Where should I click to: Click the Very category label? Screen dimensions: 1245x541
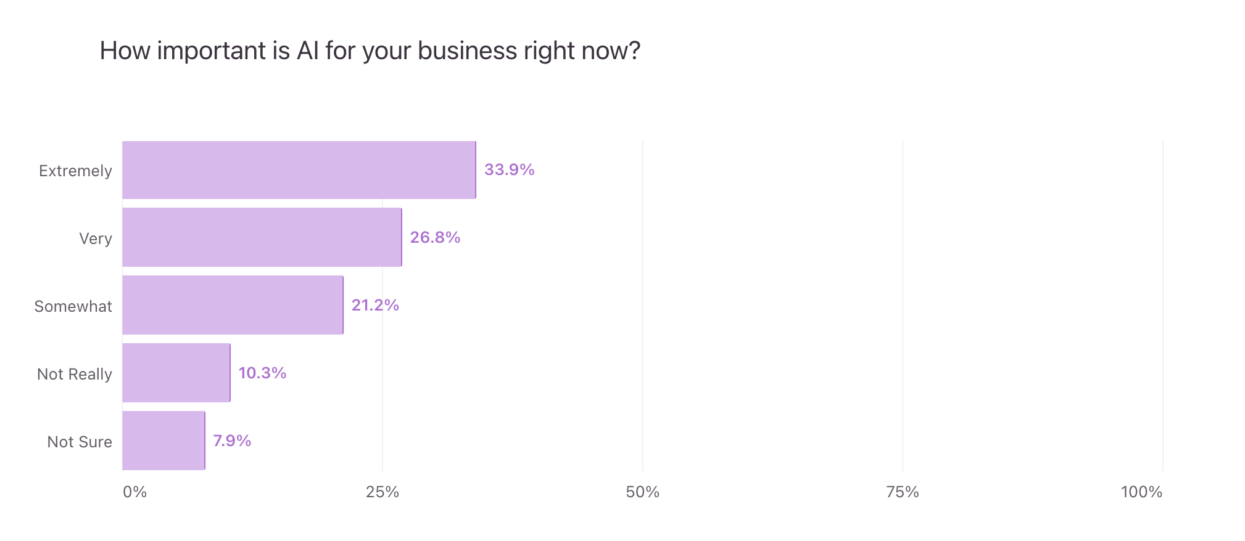[96, 238]
